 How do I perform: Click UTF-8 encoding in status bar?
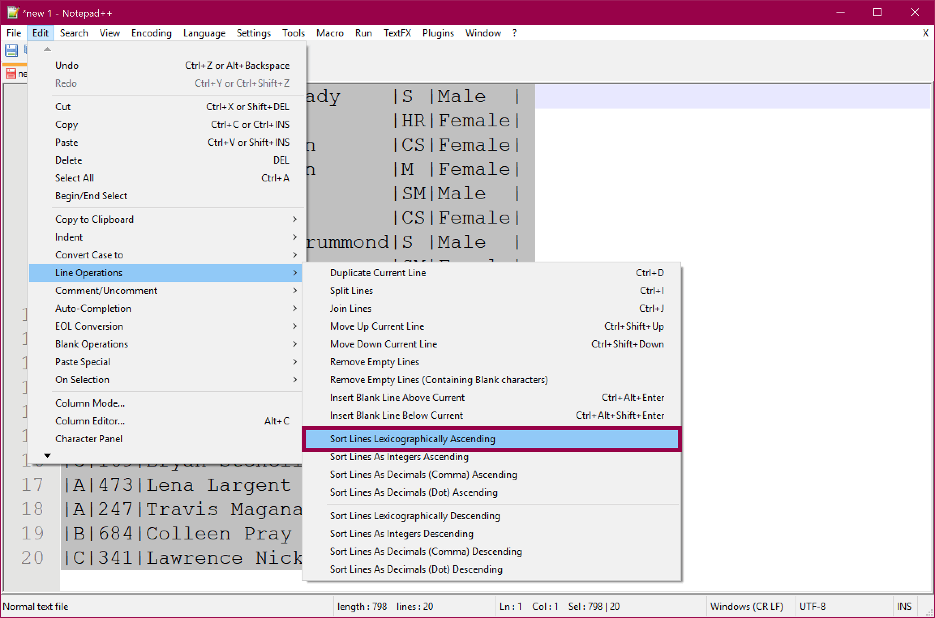(812, 606)
